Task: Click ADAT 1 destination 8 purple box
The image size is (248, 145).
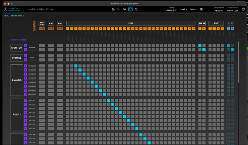Action: pyautogui.click(x=26, y=129)
